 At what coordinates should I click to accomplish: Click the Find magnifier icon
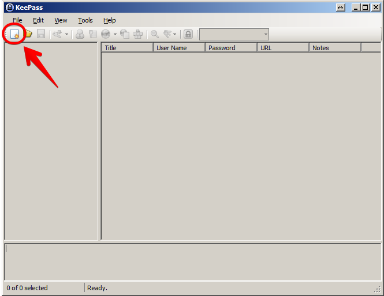(x=155, y=34)
